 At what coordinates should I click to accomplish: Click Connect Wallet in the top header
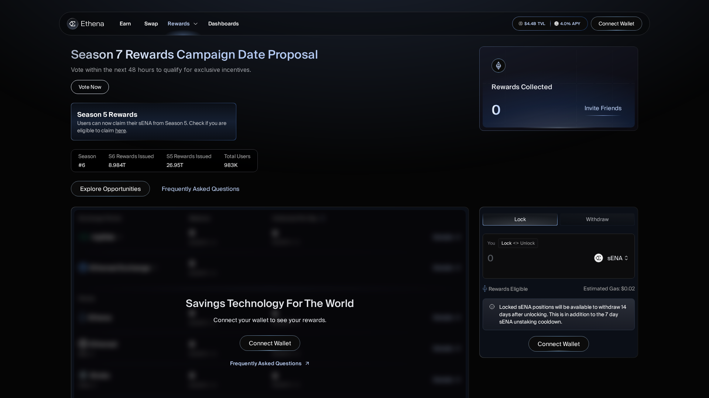616,24
